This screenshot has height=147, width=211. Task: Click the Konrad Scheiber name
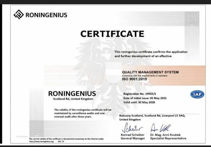[132, 135]
